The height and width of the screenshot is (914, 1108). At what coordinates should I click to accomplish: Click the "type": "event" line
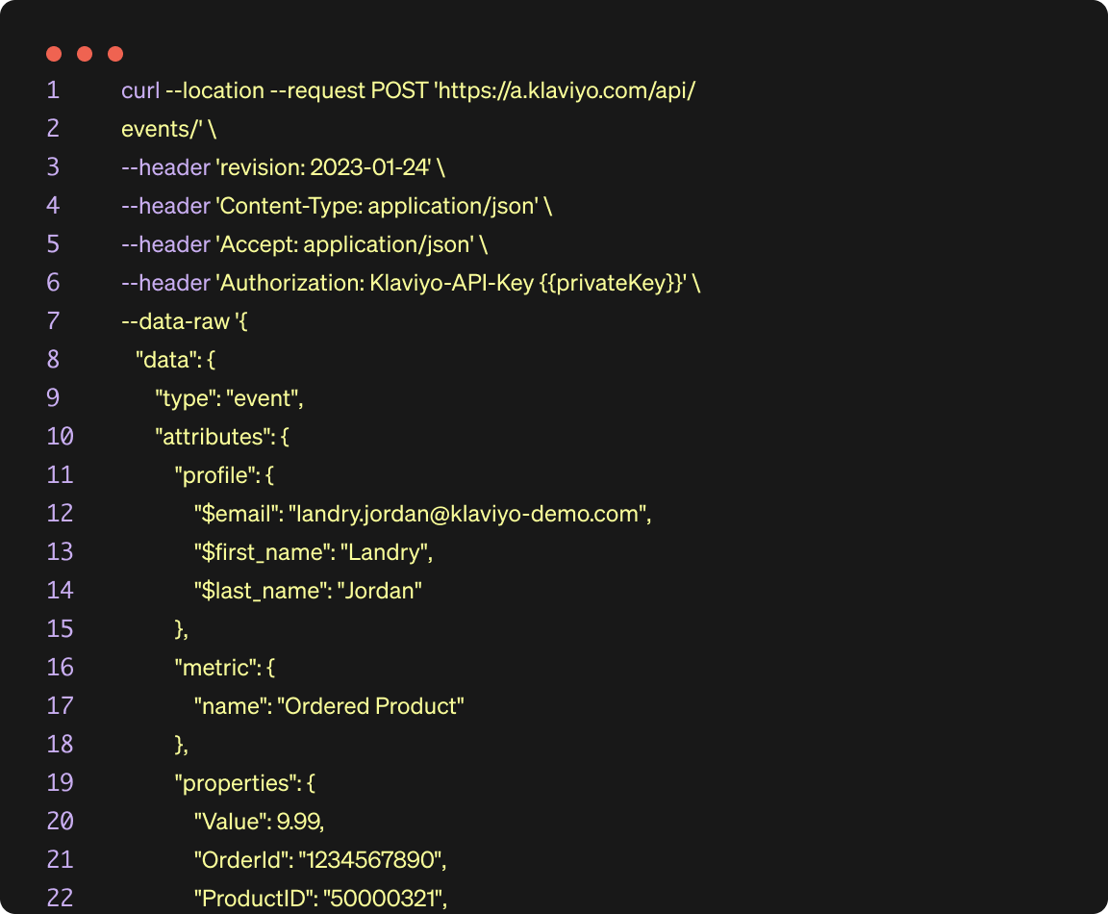pos(229,398)
